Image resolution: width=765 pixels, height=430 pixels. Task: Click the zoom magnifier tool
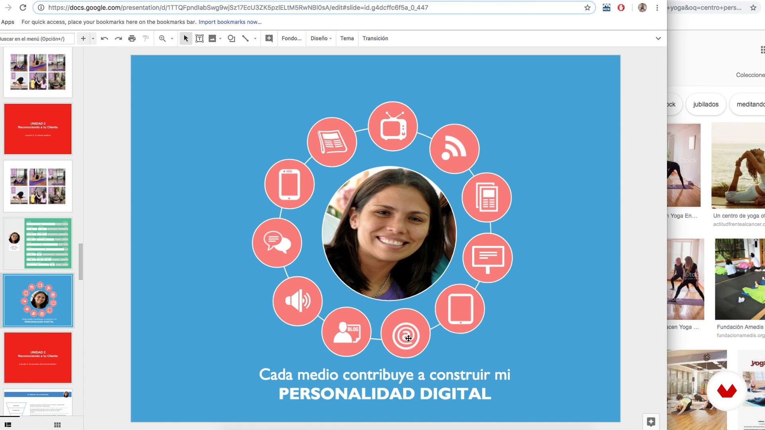(162, 38)
